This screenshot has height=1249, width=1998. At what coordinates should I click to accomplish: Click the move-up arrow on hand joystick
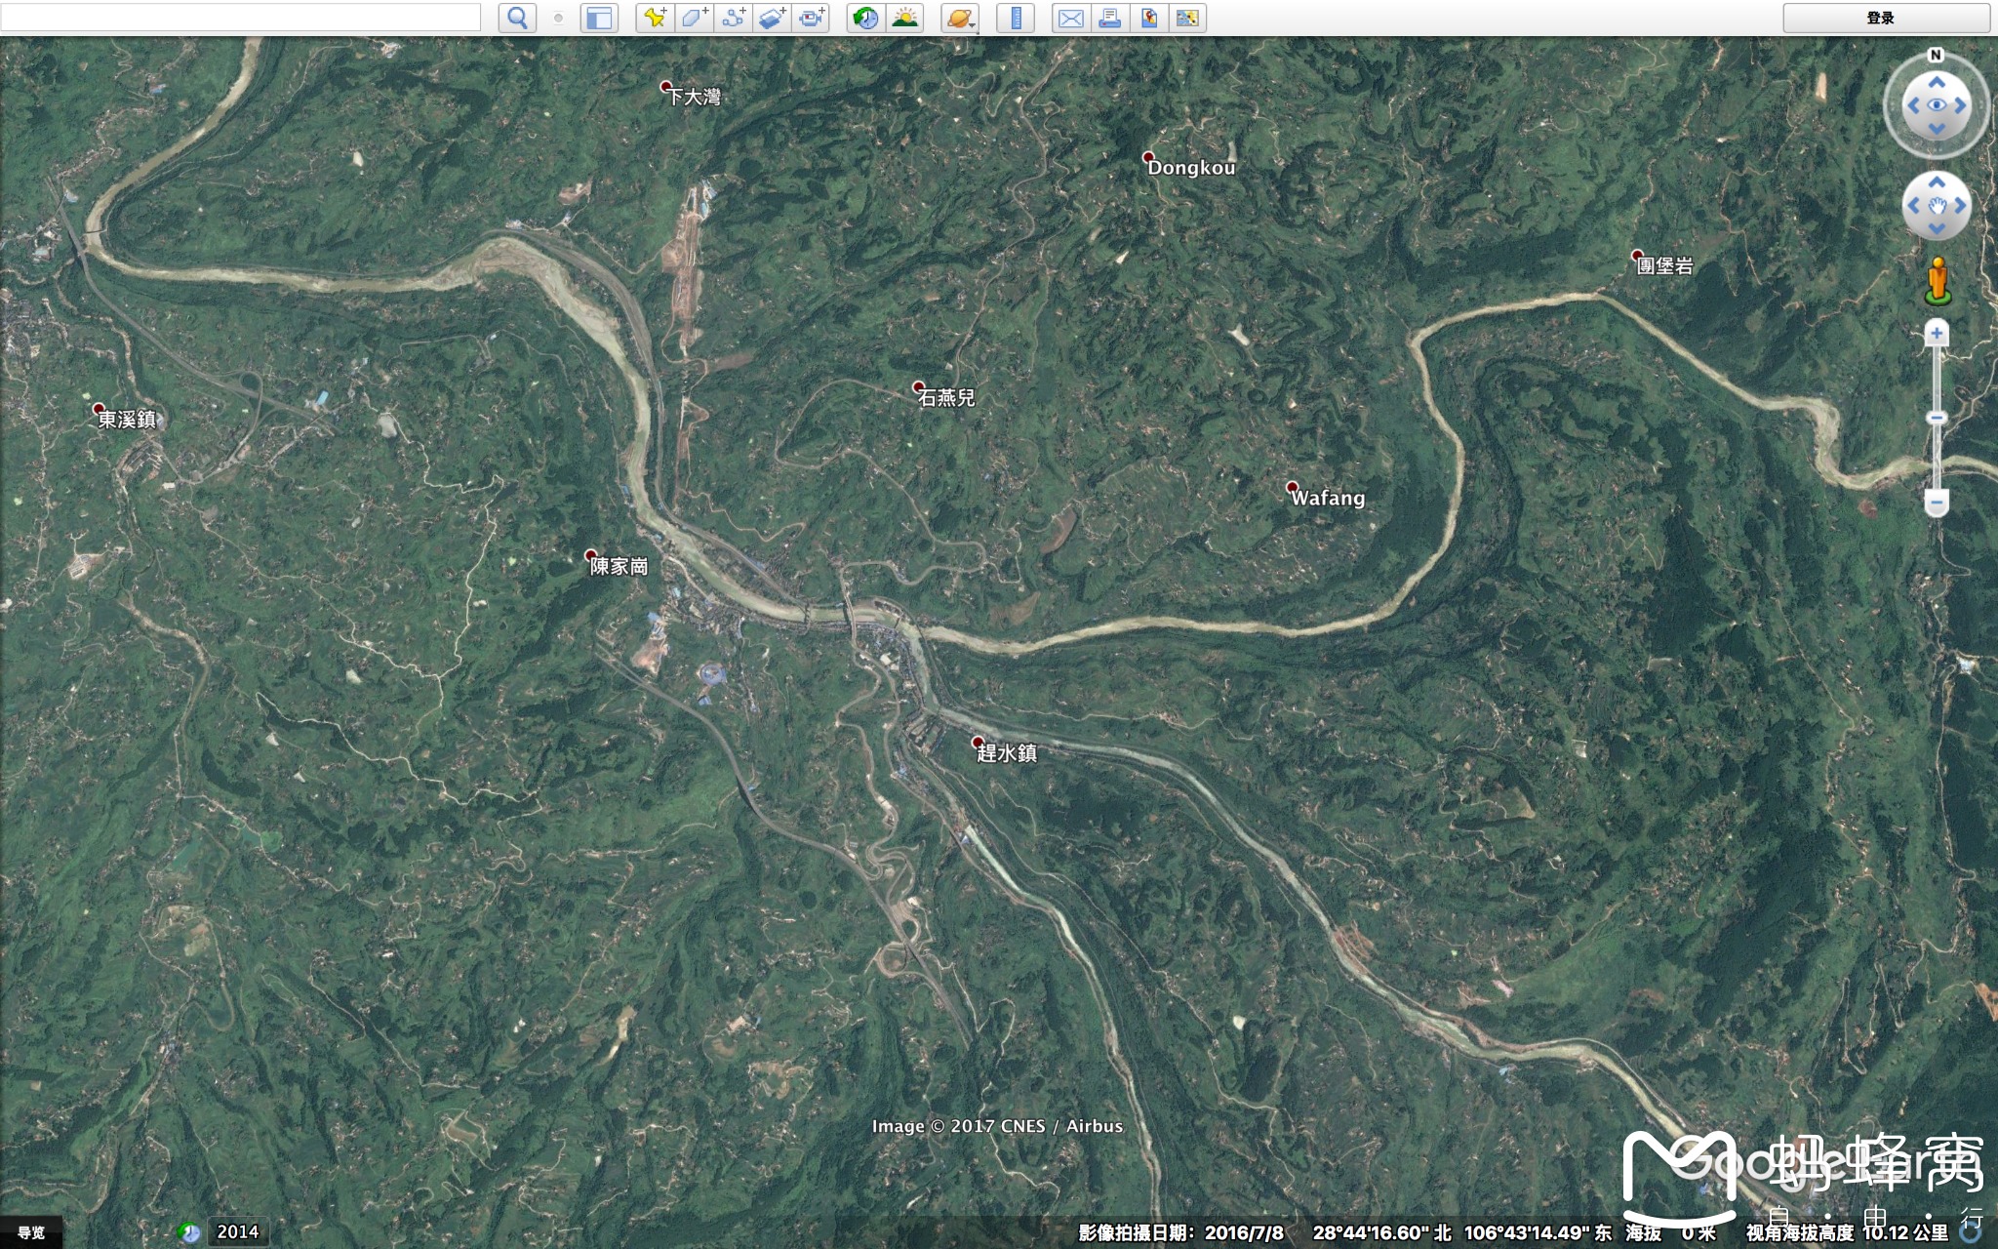click(x=1937, y=182)
